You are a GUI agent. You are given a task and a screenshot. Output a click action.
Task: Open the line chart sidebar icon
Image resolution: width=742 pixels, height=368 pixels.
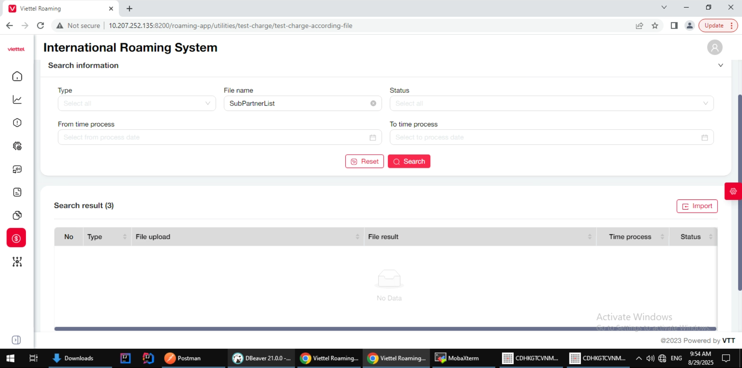(17, 100)
